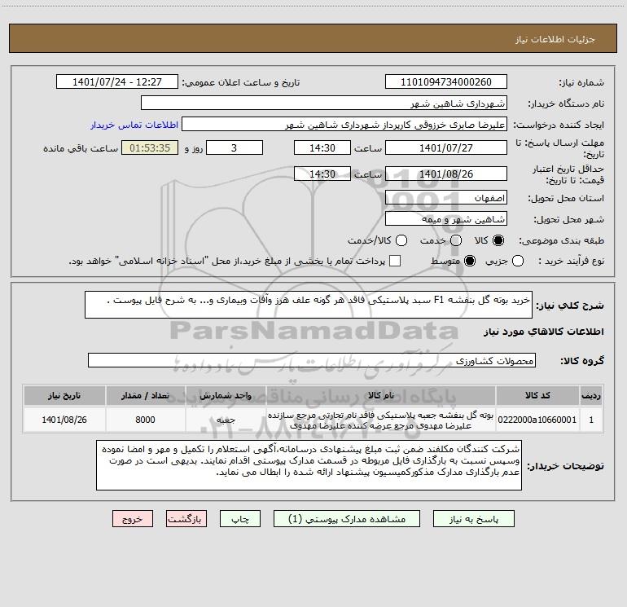Click the چاپ print button
The image size is (627, 607).
click(x=240, y=518)
